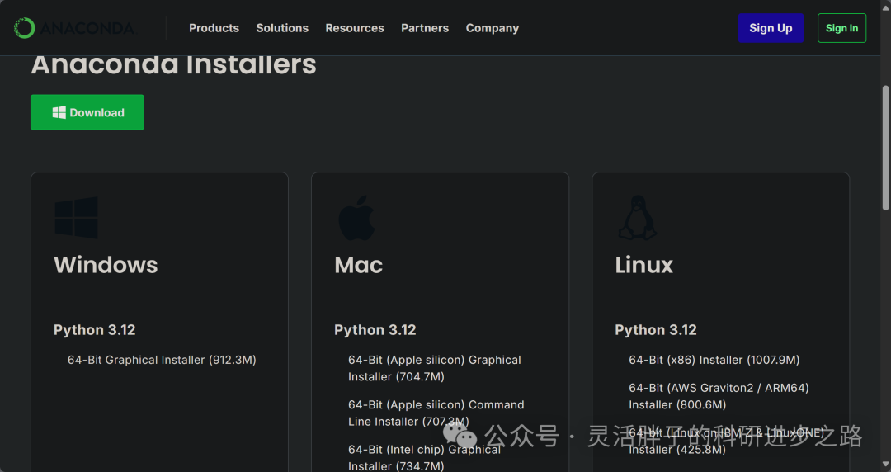Click the Mac card heading text
The width and height of the screenshot is (891, 472).
tap(359, 265)
